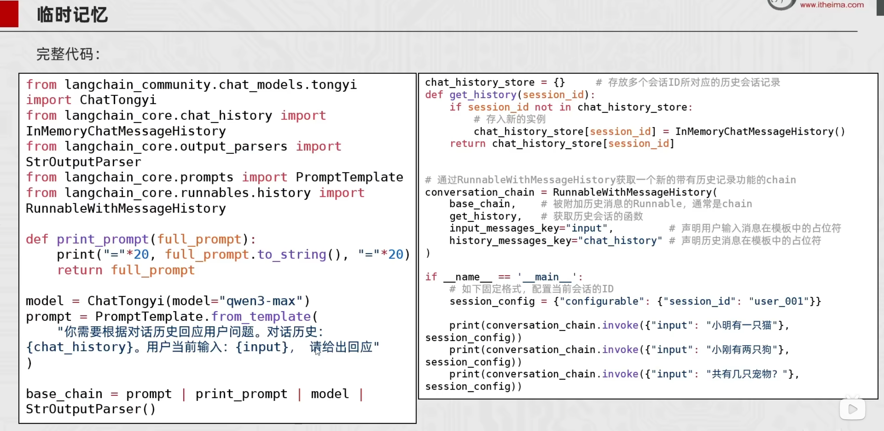Screen dimensions: 884x431
Task: Click the floating play button icon
Action: click(x=853, y=409)
